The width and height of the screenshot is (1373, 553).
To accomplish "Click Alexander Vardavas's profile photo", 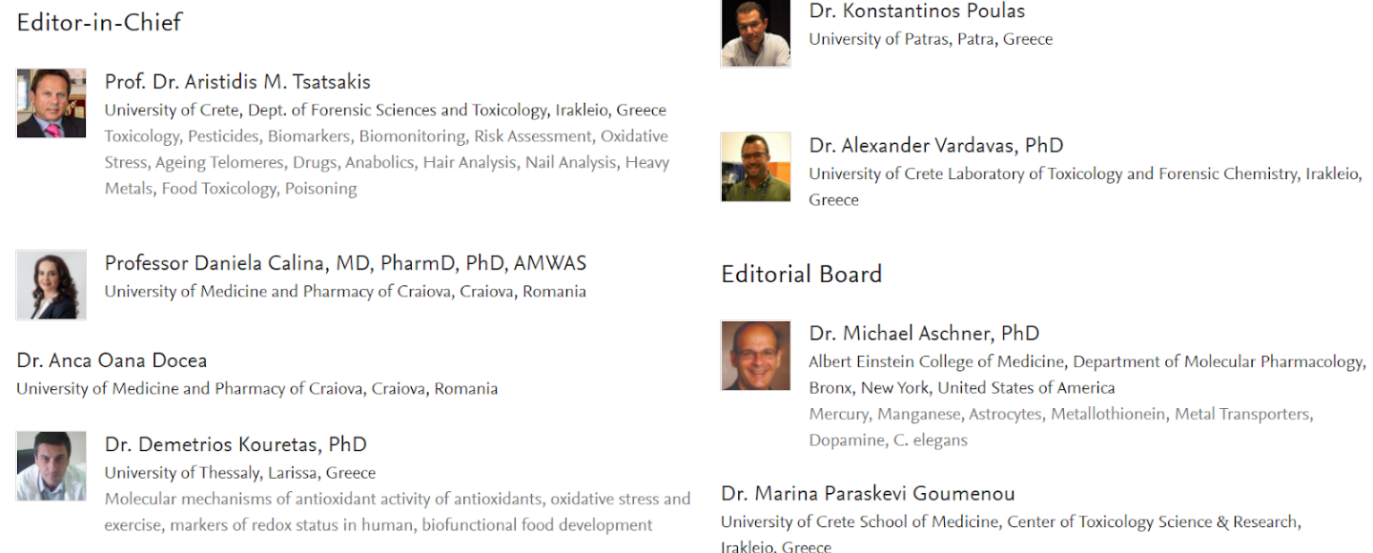I will 756,167.
